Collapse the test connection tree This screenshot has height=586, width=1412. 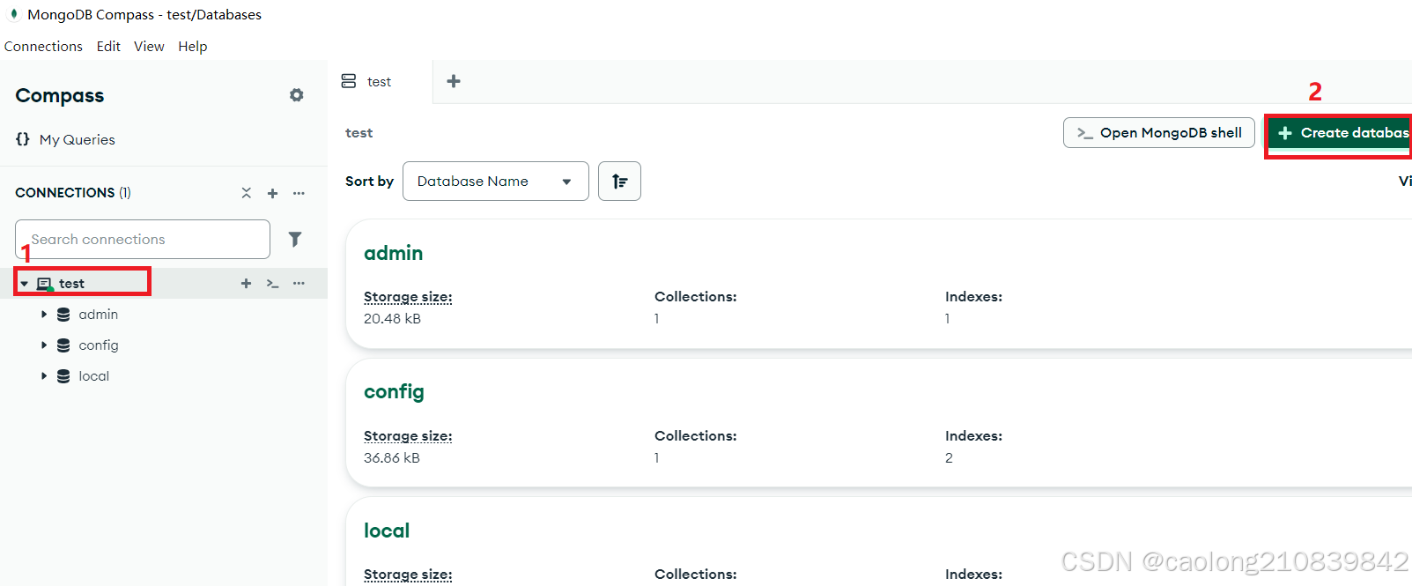[x=25, y=284]
